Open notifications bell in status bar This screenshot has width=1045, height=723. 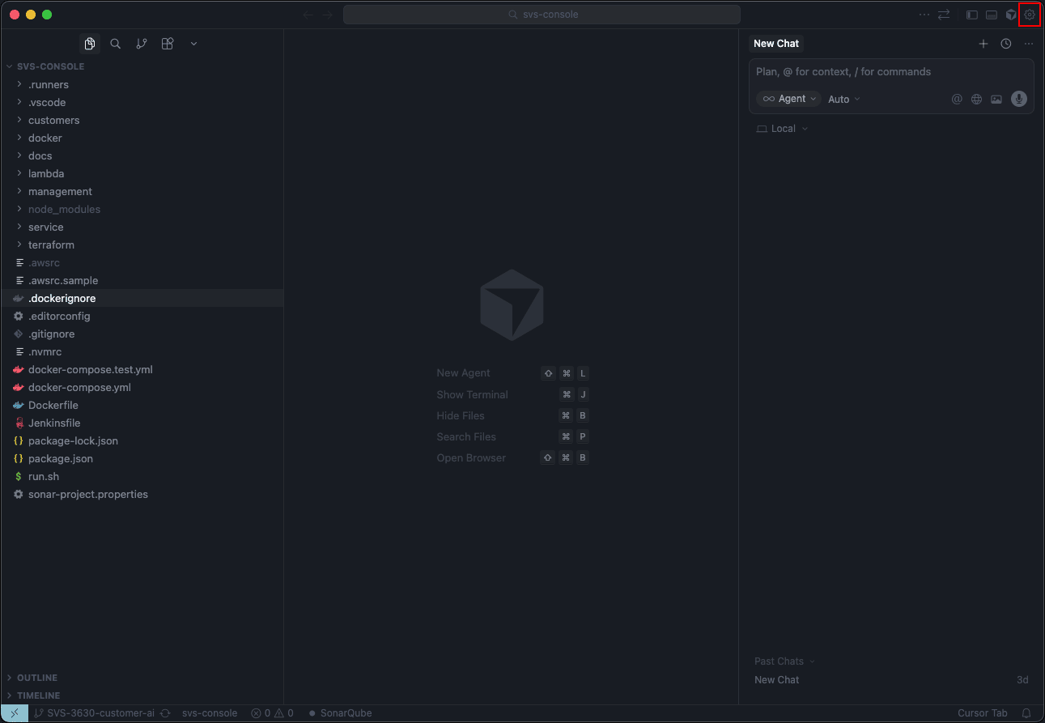point(1026,713)
